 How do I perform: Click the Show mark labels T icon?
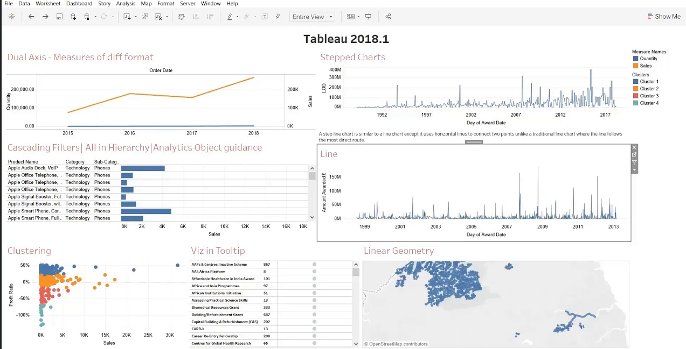coord(265,17)
